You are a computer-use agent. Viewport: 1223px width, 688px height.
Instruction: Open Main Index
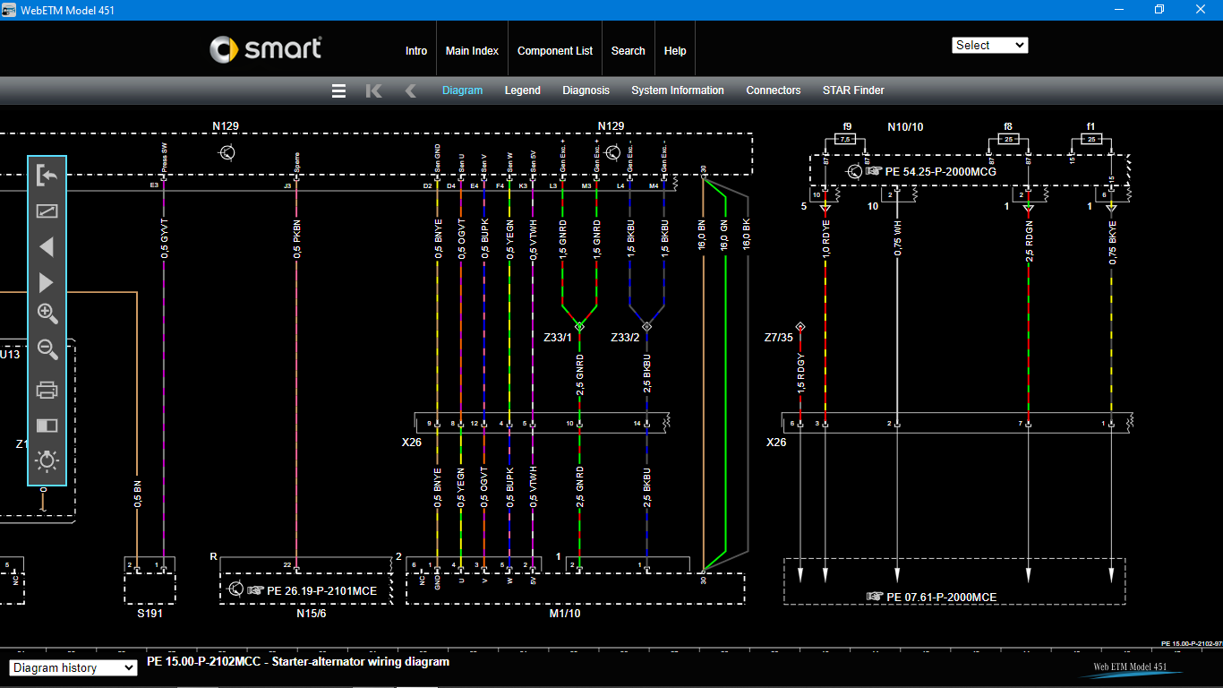(x=472, y=51)
